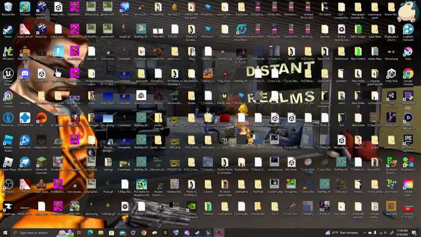Screen dimensions: 421x237
Task: Launch the XYZware desktop shortcut
Action: pyautogui.click(x=25, y=9)
